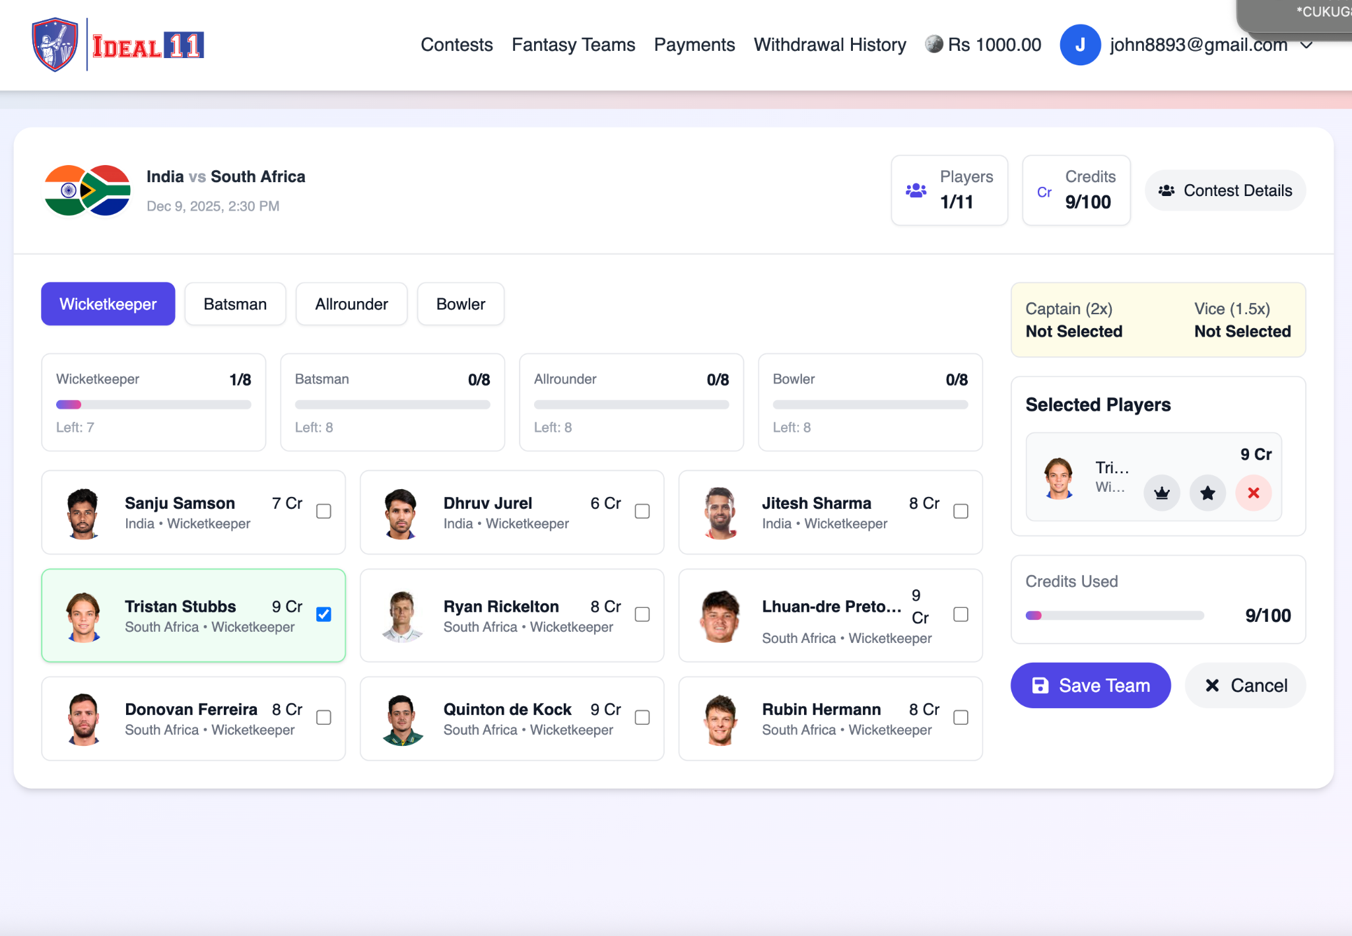Select Quinton de Kock checkbox
The image size is (1352, 936).
[642, 718]
